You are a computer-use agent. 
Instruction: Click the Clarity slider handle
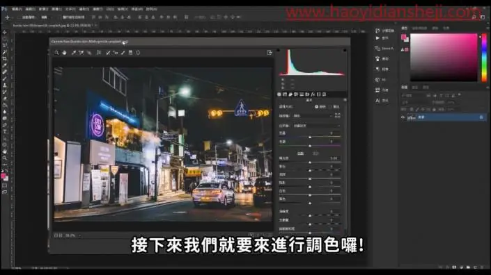(x=310, y=215)
